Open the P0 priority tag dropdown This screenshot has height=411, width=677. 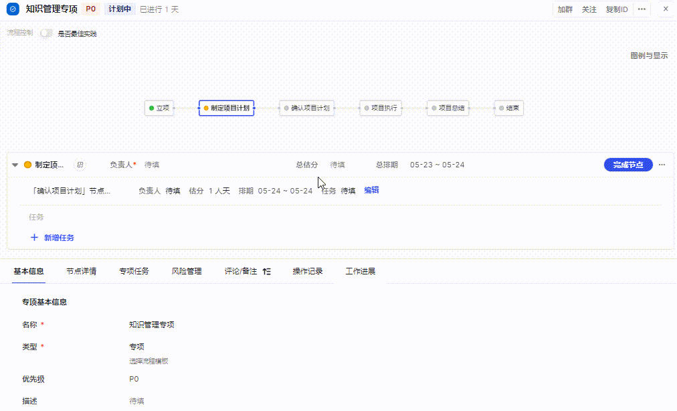click(x=91, y=9)
